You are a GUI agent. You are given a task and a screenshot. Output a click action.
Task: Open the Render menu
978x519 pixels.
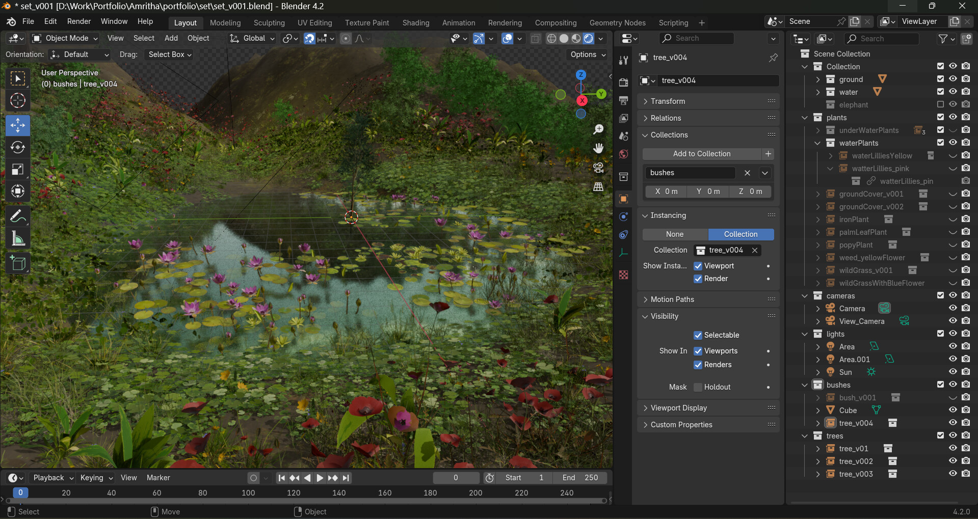coord(78,21)
